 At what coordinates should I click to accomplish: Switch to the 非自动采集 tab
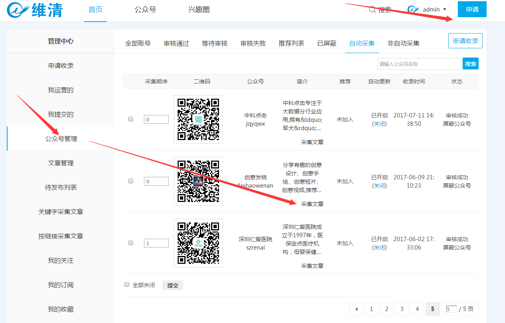point(403,43)
